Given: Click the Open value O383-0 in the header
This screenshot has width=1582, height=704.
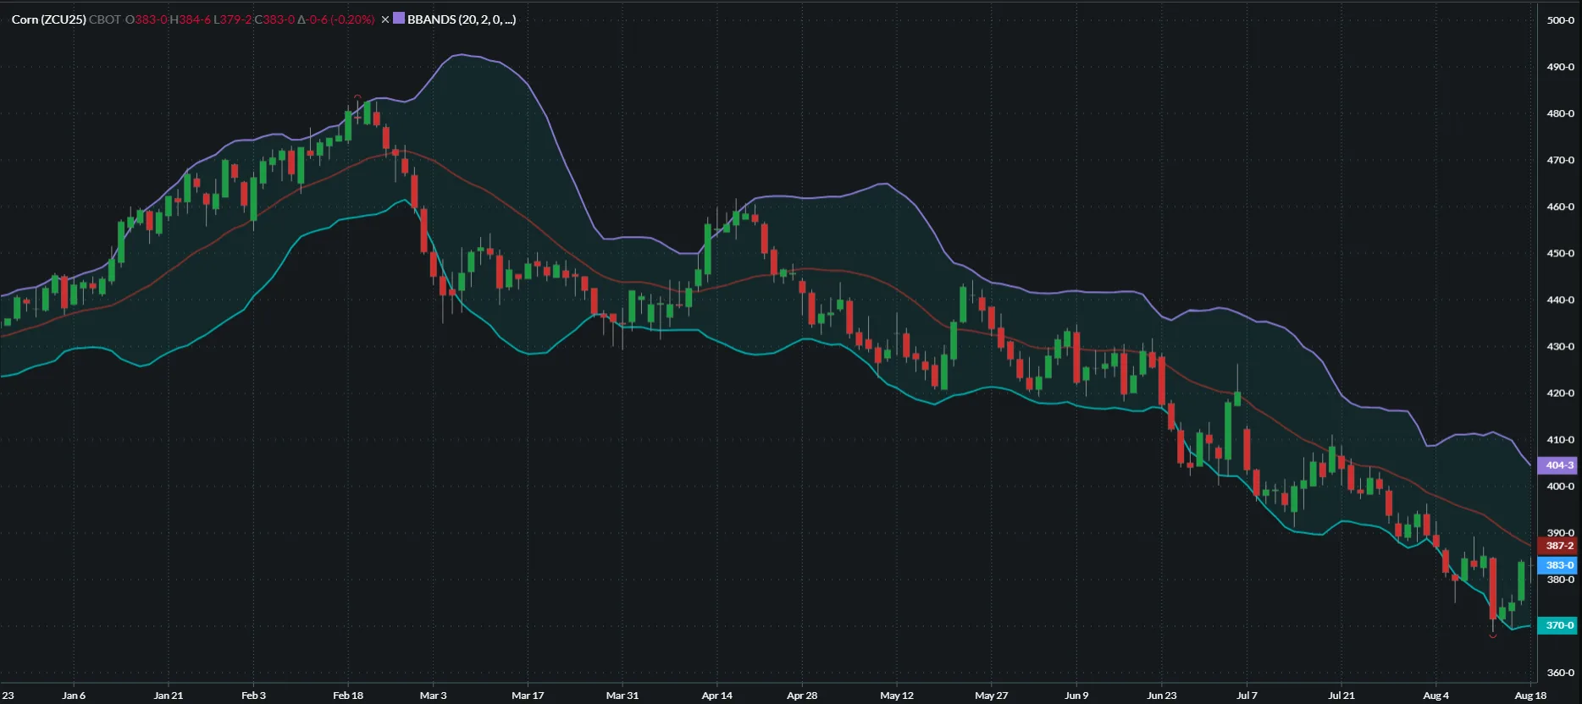Looking at the screenshot, I should pos(147,19).
